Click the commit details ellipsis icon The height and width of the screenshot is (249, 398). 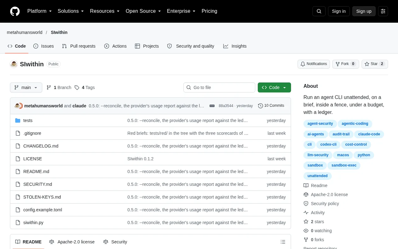tap(212, 106)
